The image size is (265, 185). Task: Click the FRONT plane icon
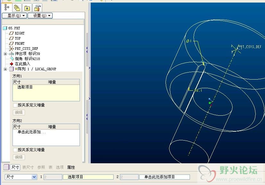click(x=11, y=43)
